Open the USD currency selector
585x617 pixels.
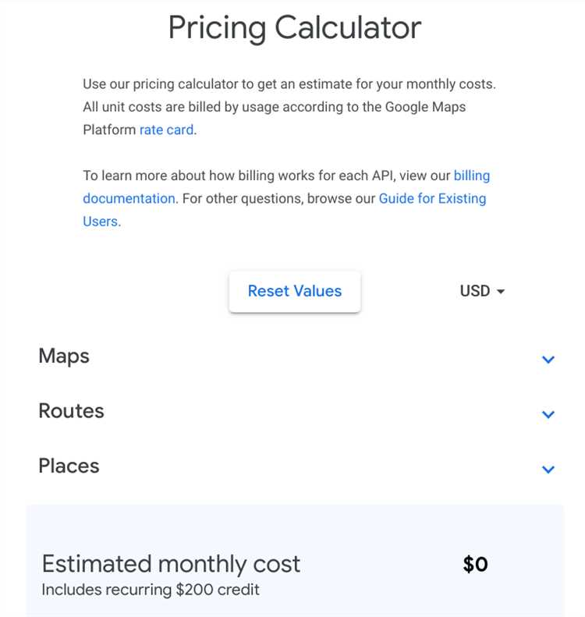click(475, 291)
